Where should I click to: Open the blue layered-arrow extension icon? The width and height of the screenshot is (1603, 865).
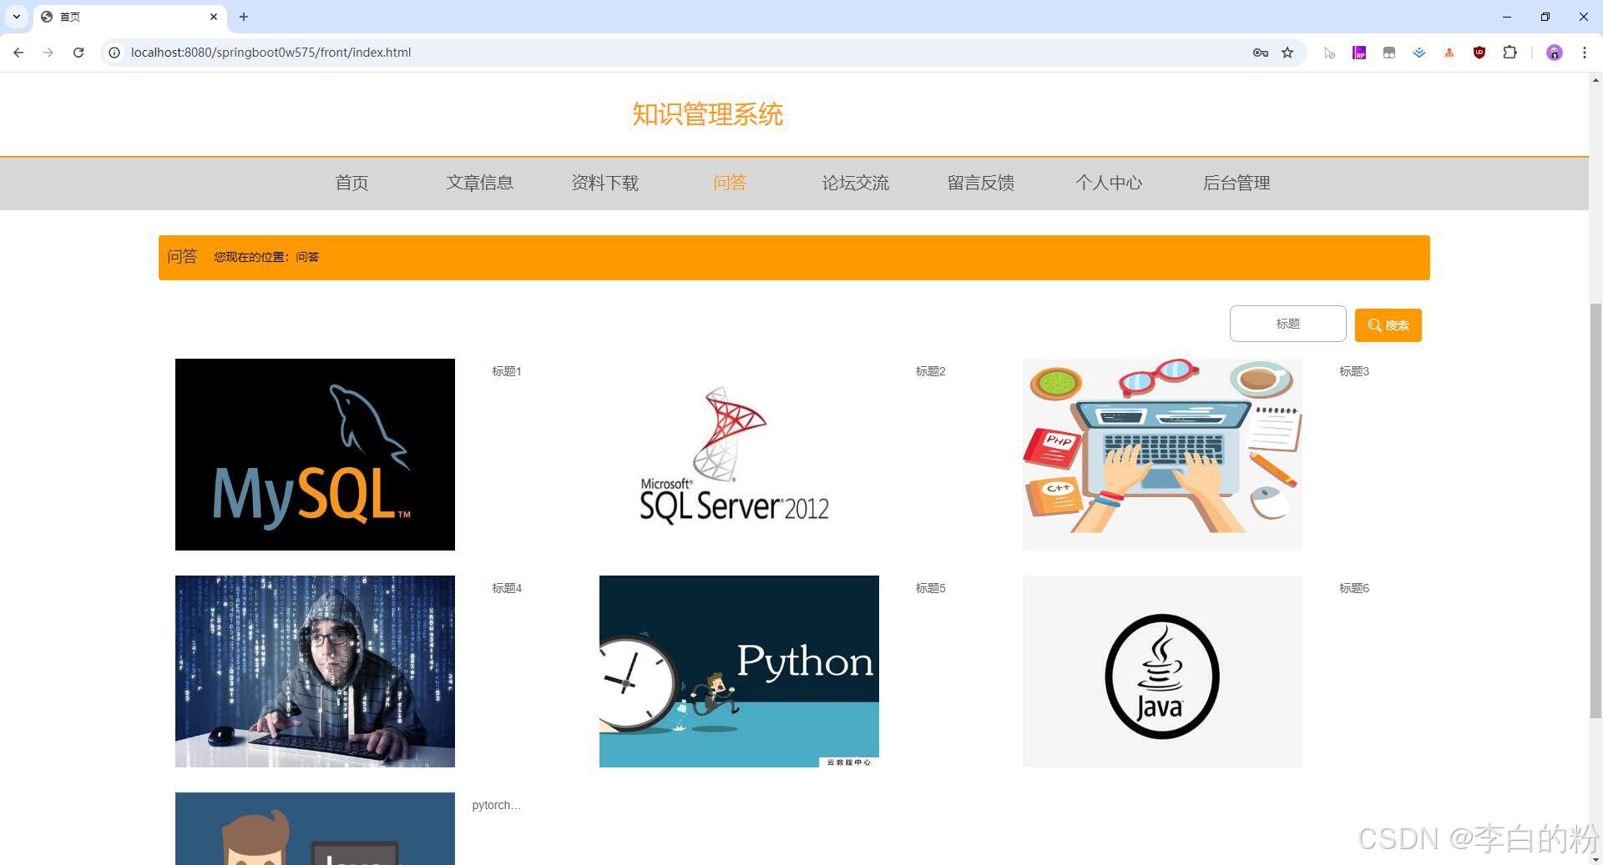[1419, 53]
